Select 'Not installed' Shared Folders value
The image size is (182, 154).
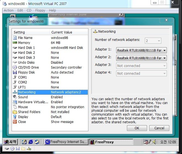[x=60, y=112]
